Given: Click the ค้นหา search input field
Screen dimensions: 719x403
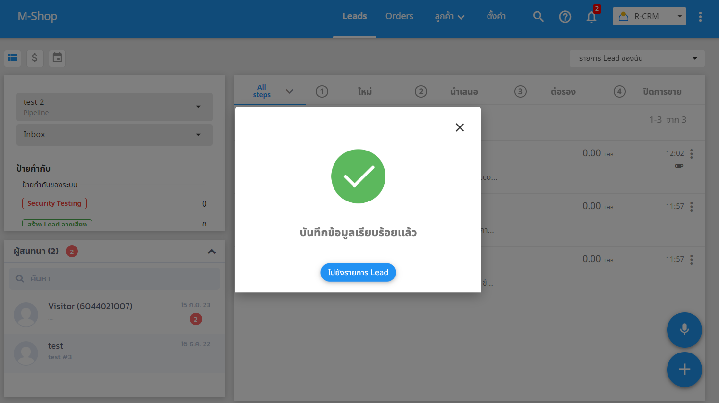Looking at the screenshot, I should coord(115,278).
